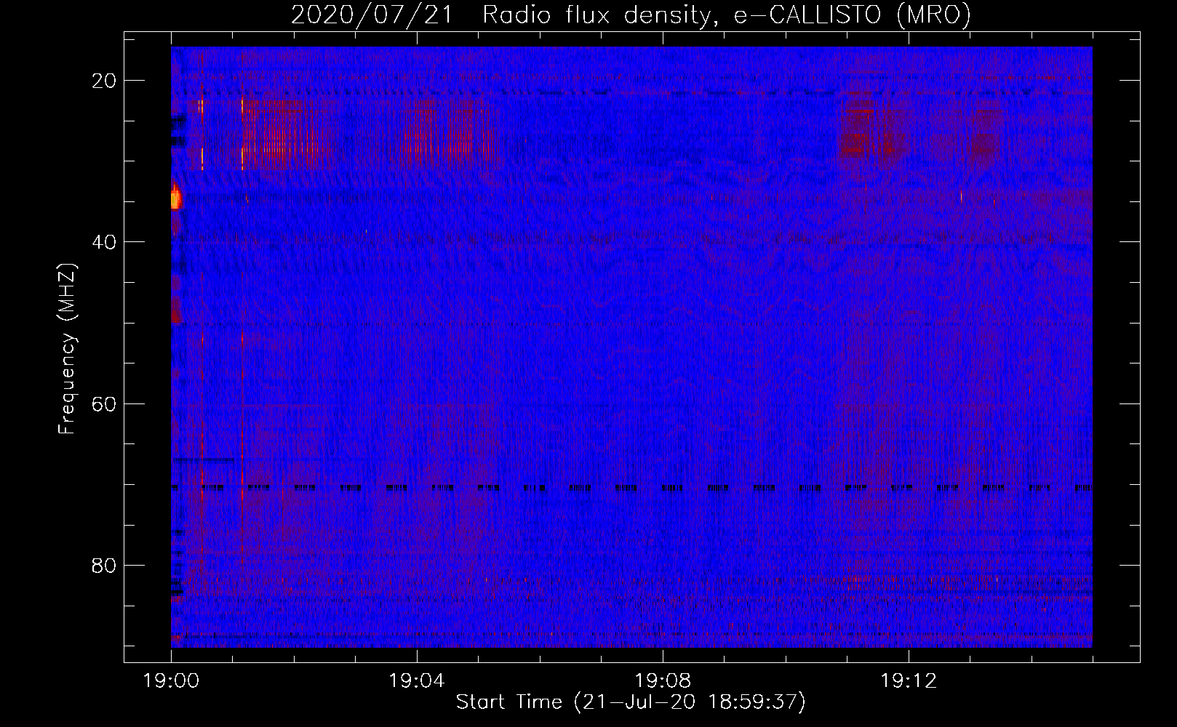Pick the '80' frequency tick label
The width and height of the screenshot is (1177, 727).
(104, 565)
